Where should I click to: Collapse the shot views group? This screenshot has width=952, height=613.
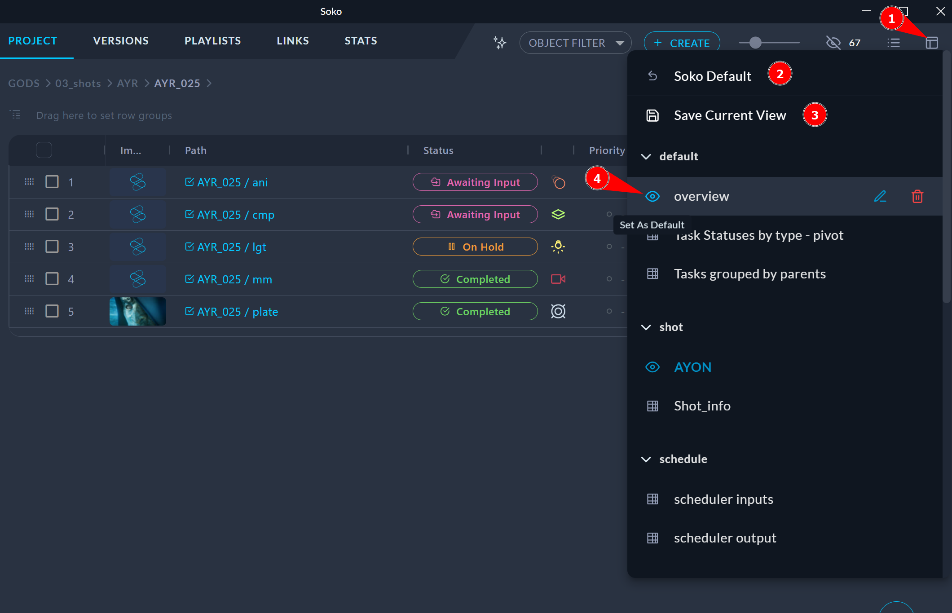pyautogui.click(x=646, y=327)
